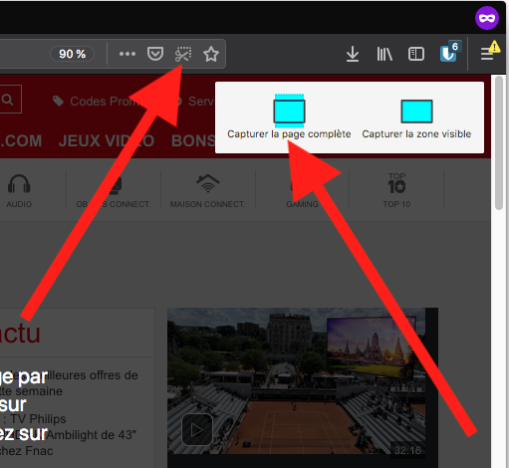Screen dimensions: 509x468
Task: Click the vertical page scrollbar
Action: tap(499, 143)
